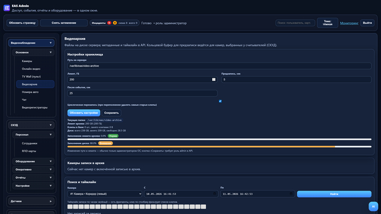Click the 'всего: 9' incidents counter
This screenshot has height=214, width=381.
133,23
